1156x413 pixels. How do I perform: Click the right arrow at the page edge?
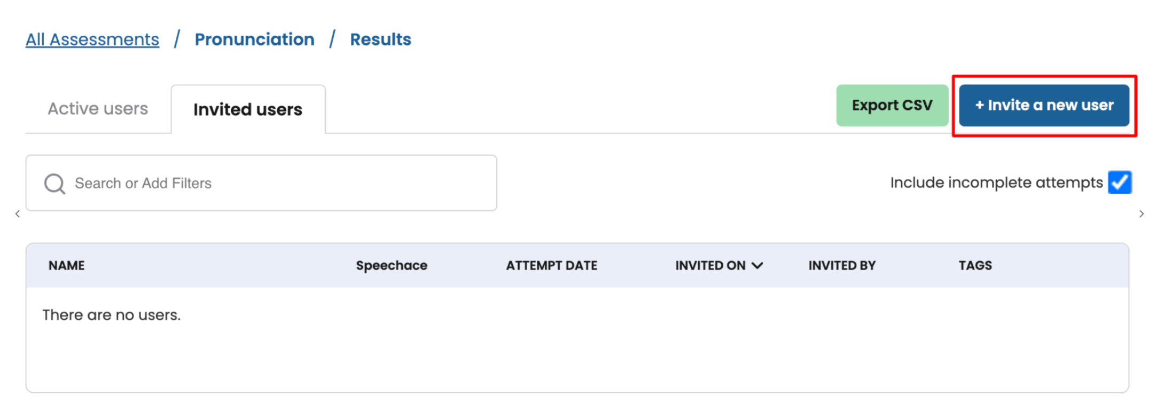click(x=1142, y=214)
